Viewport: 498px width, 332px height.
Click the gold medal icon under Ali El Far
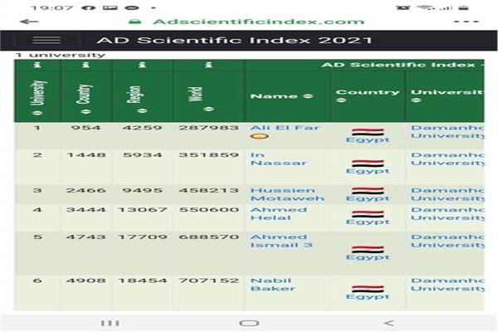260,136
